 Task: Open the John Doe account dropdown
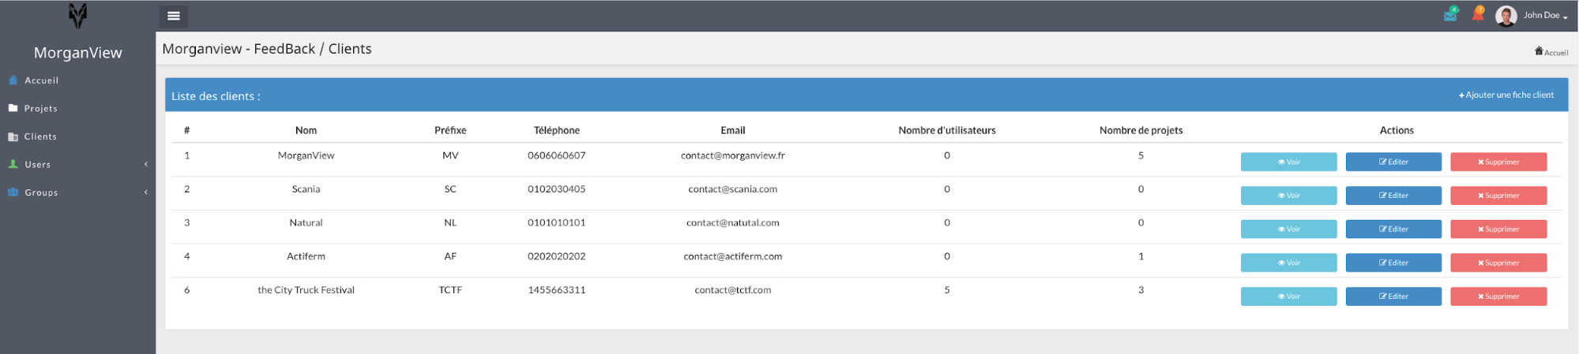(x=1545, y=16)
